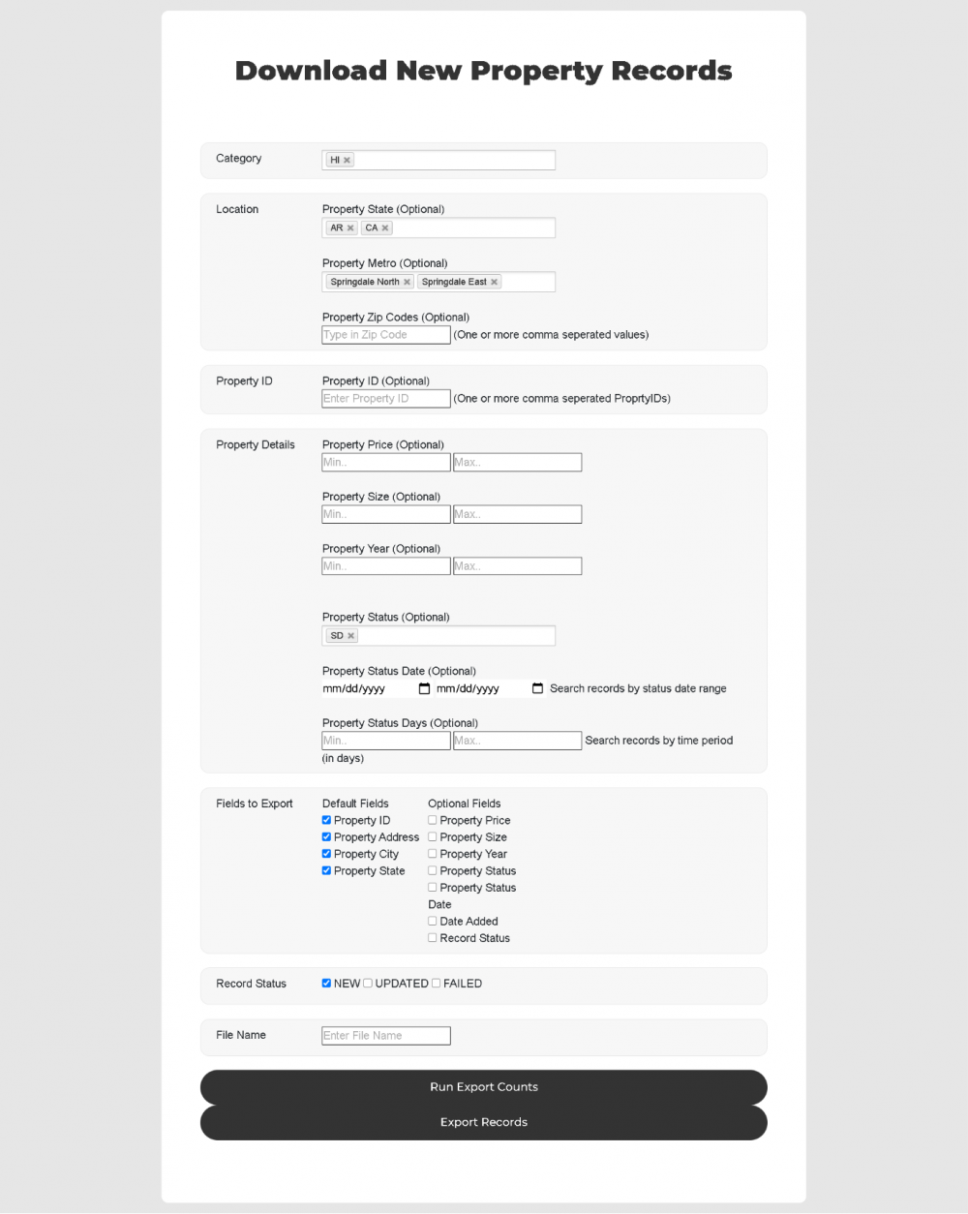Open the Category multi-select box
Screen dimensions: 968x1214
(455, 161)
